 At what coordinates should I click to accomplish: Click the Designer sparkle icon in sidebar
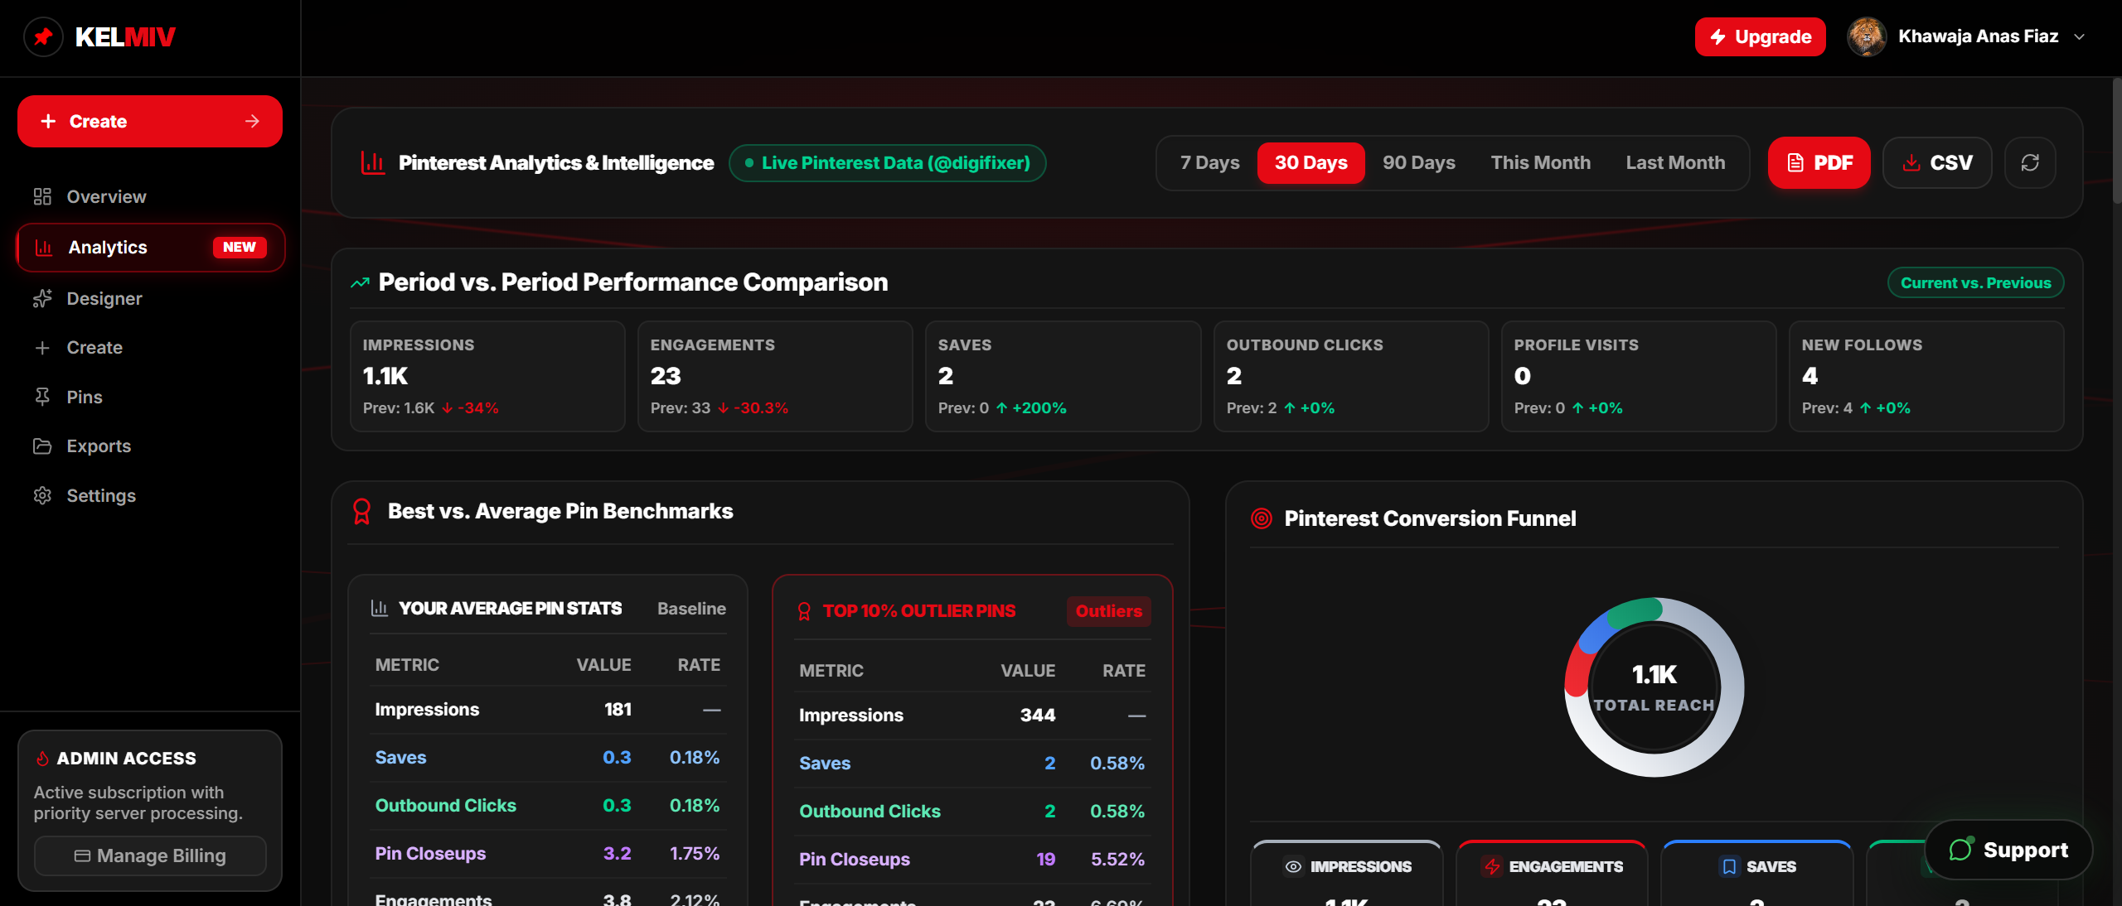point(42,298)
